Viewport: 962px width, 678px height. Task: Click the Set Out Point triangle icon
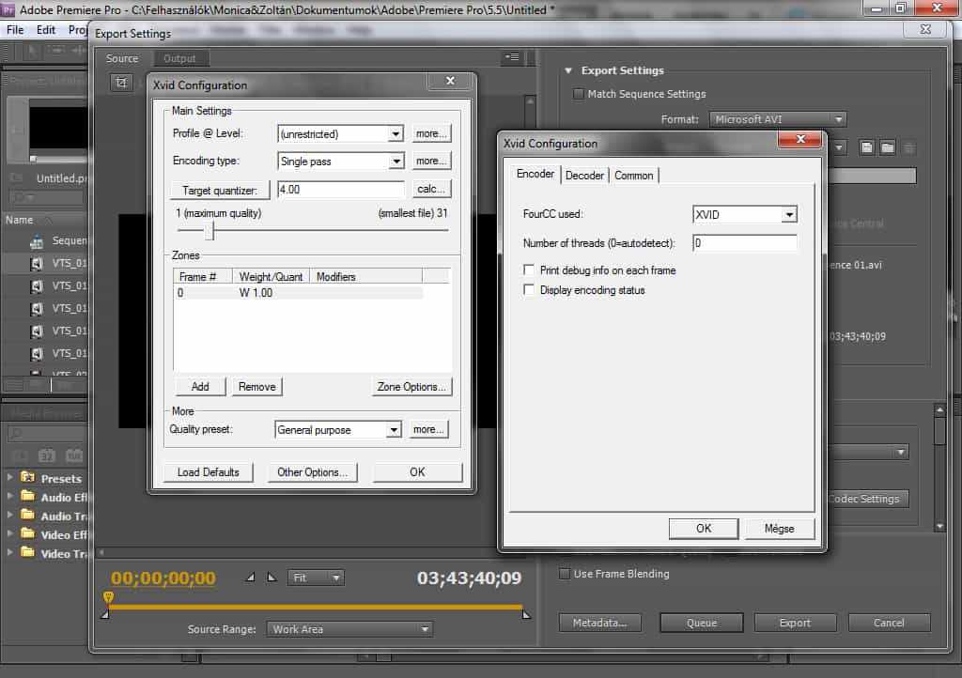(272, 578)
